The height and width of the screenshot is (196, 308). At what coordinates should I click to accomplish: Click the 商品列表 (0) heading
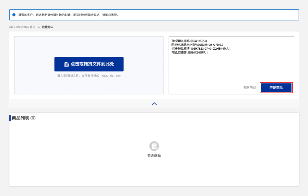(x=24, y=118)
